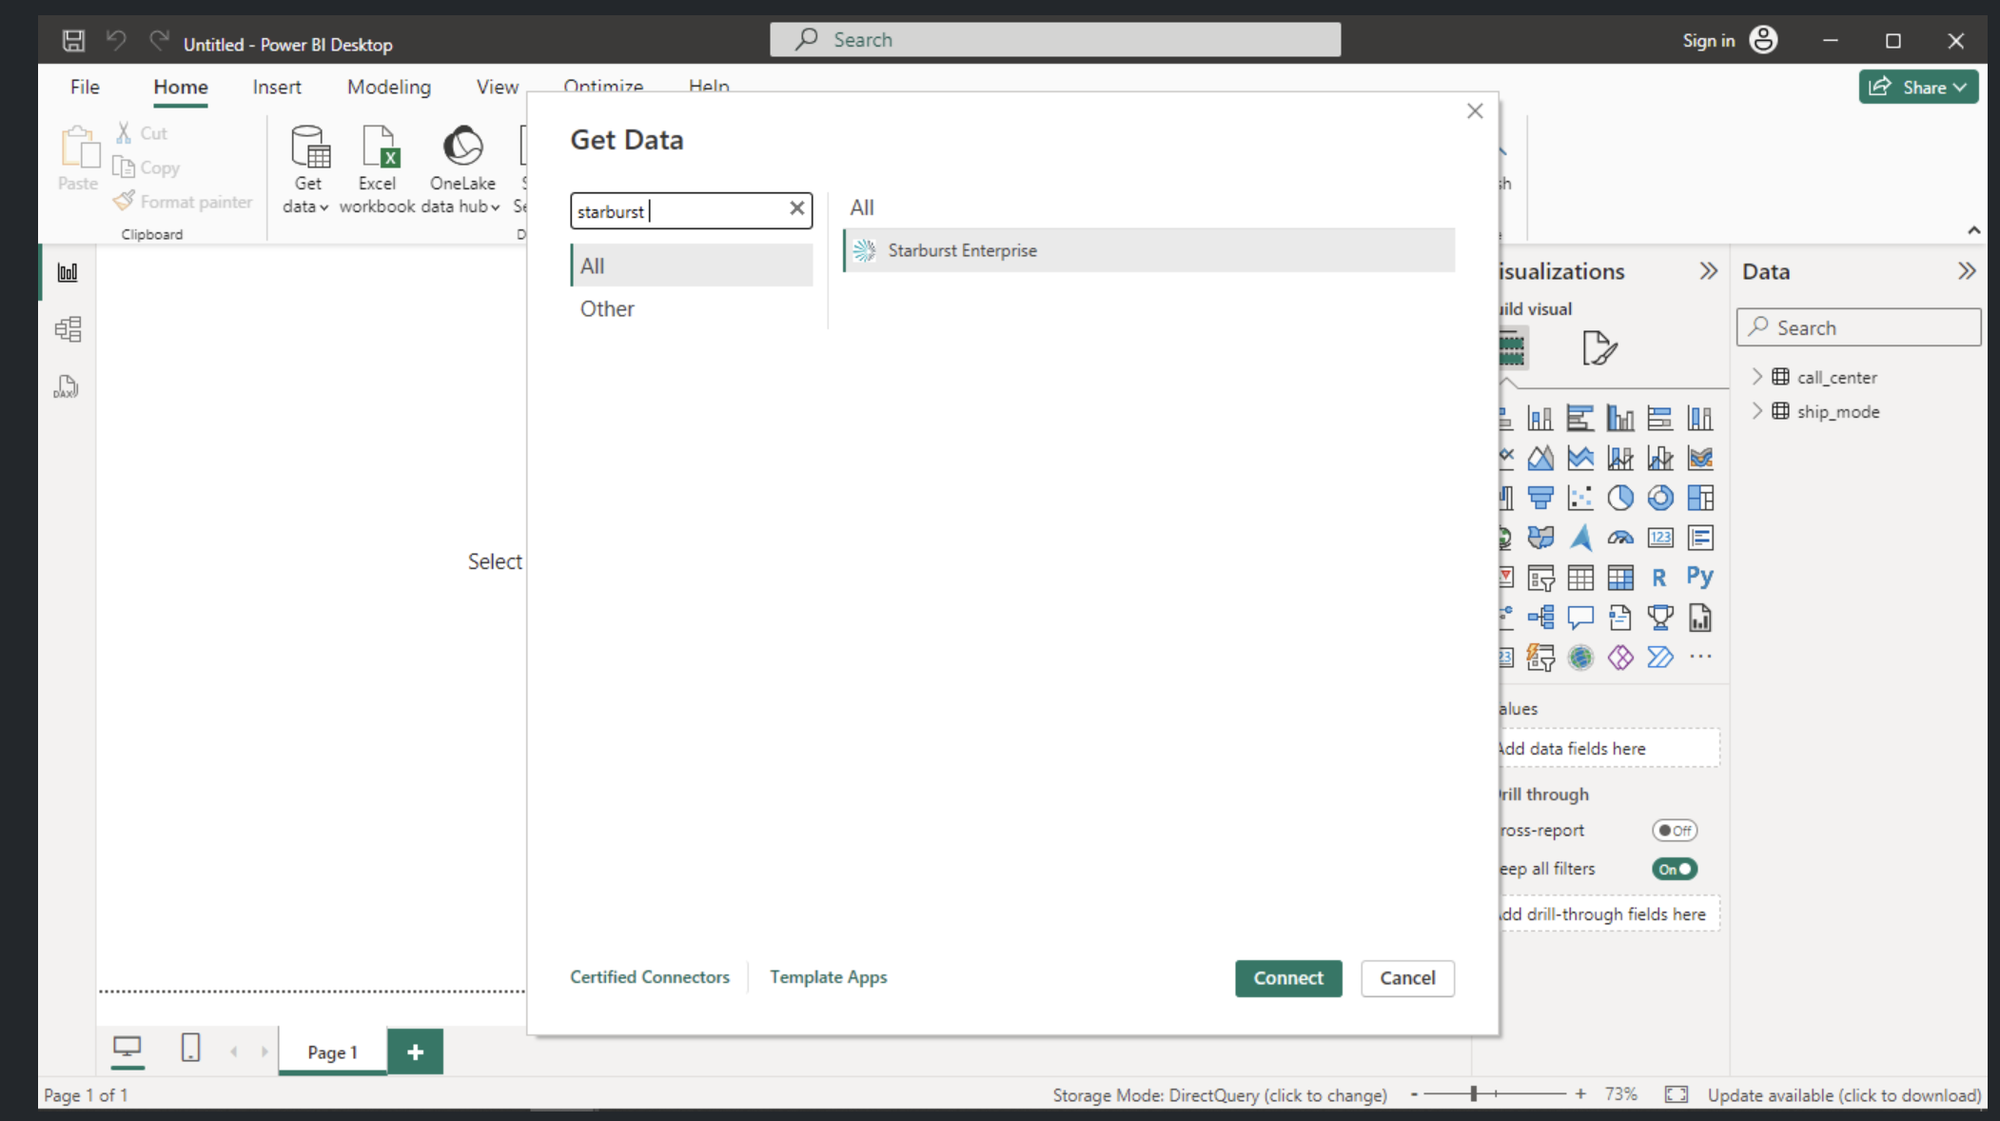The width and height of the screenshot is (2000, 1121).
Task: Open the Insert ribbon tab
Action: [x=277, y=87]
